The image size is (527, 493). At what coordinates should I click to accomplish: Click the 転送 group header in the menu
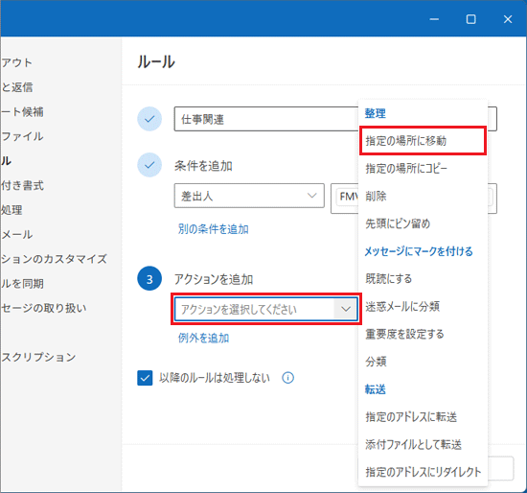point(375,389)
